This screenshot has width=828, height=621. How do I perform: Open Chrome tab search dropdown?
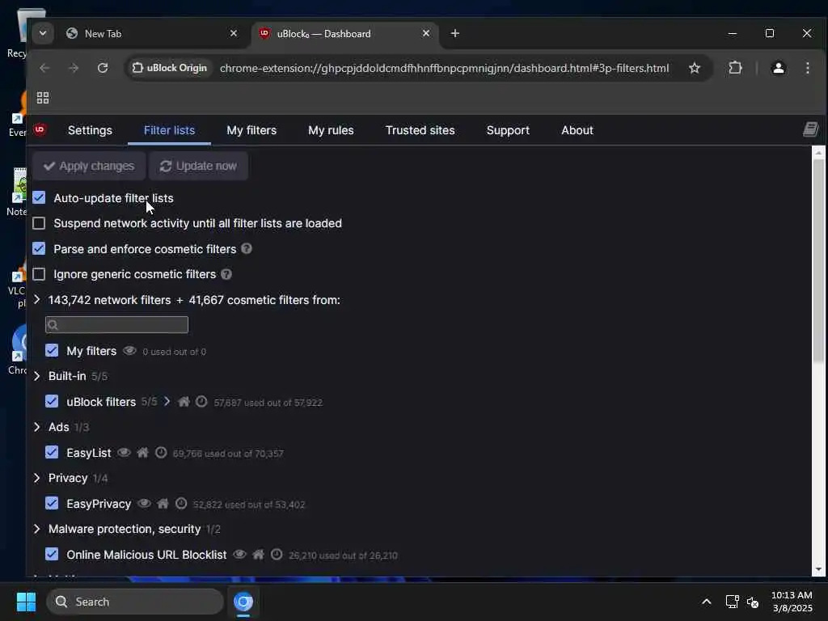(x=43, y=33)
